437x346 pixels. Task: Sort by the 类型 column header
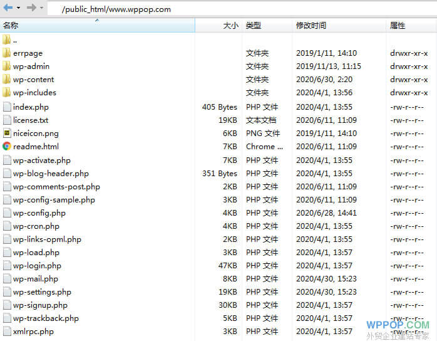click(x=254, y=26)
